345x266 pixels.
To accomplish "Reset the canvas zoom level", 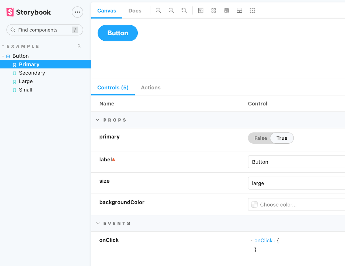I will 184,10.
